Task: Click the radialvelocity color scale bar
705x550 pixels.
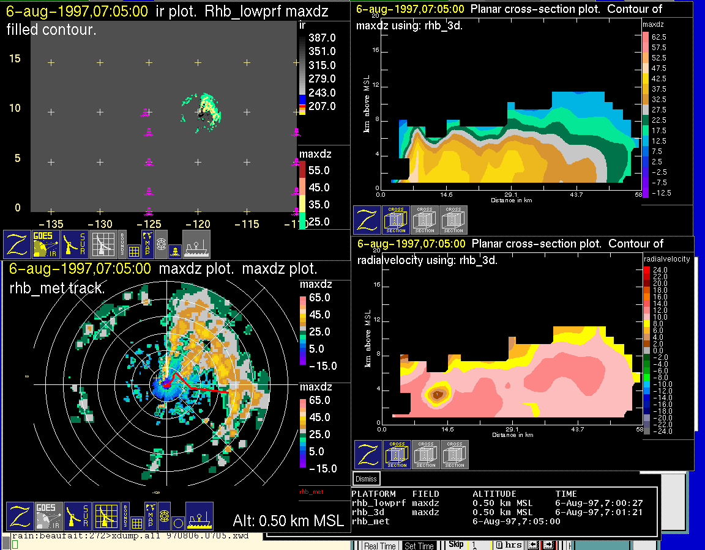Action: (647, 350)
